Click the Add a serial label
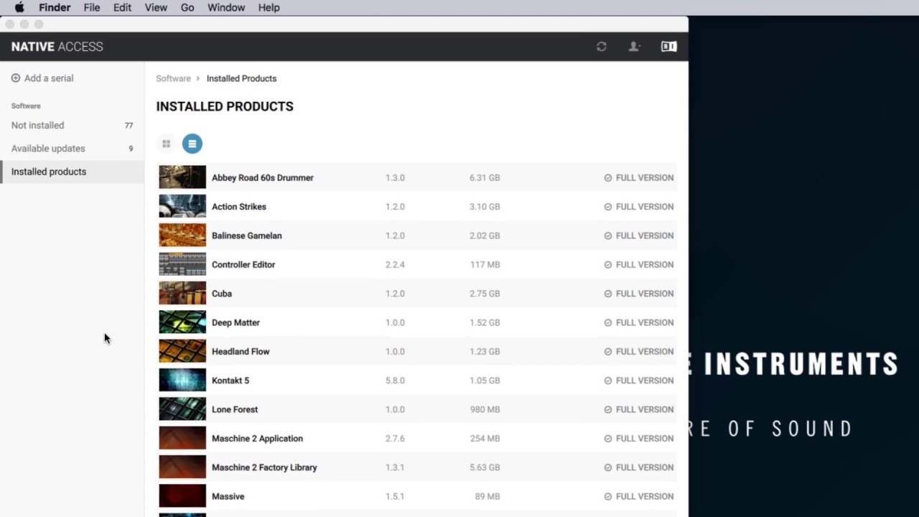 [49, 78]
